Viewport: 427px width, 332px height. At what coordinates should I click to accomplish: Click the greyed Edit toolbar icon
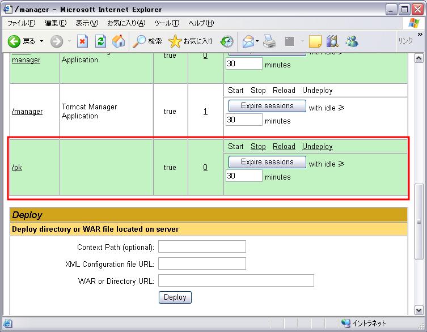click(290, 41)
